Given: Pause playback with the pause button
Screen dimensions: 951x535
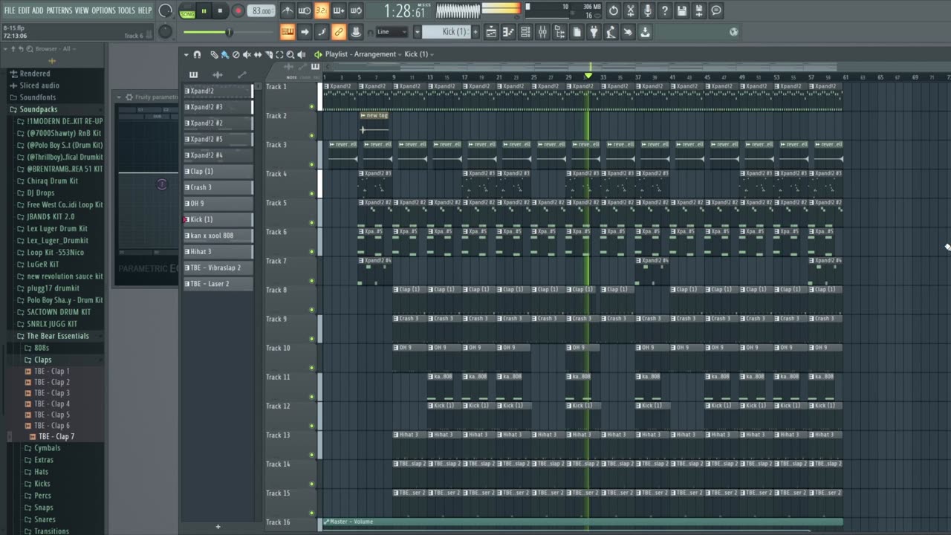Looking at the screenshot, I should coord(204,10).
